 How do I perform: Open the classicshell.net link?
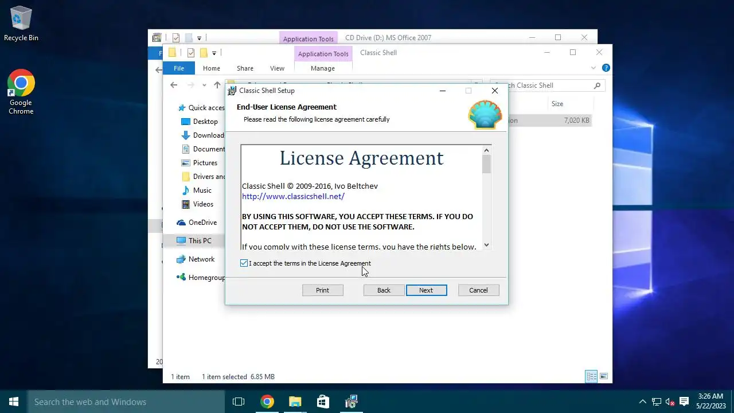point(293,196)
